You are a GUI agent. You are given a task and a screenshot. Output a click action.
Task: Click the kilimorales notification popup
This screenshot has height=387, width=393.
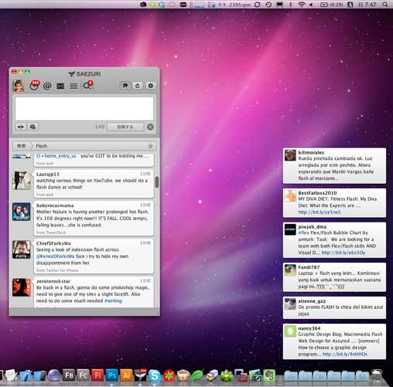(334, 165)
